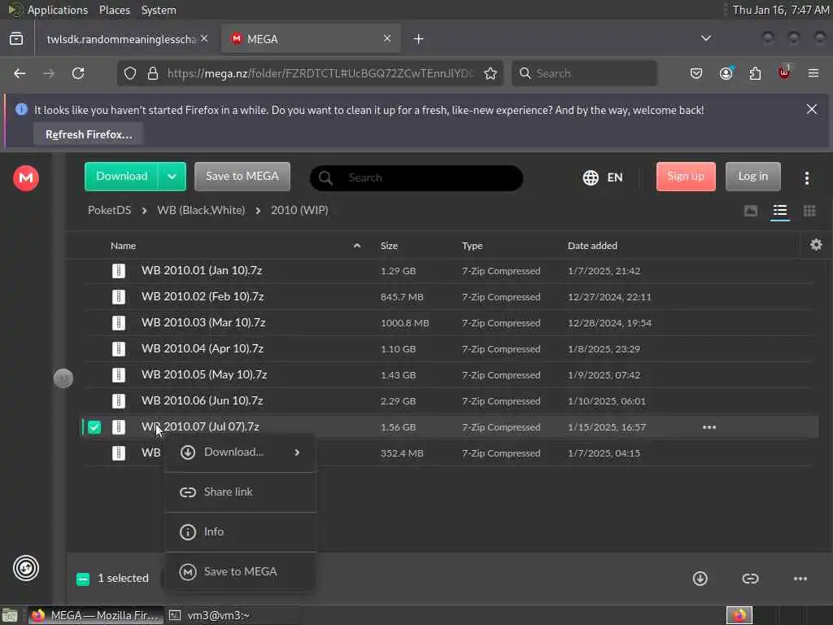Click the green Download button
833x625 pixels.
[x=122, y=177]
